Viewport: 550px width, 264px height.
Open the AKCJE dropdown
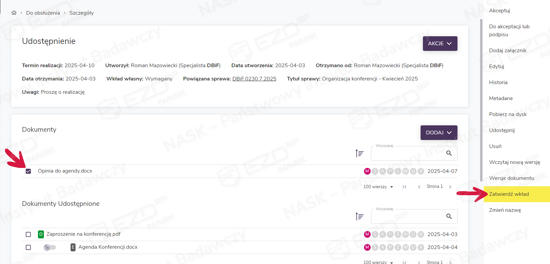(440, 44)
